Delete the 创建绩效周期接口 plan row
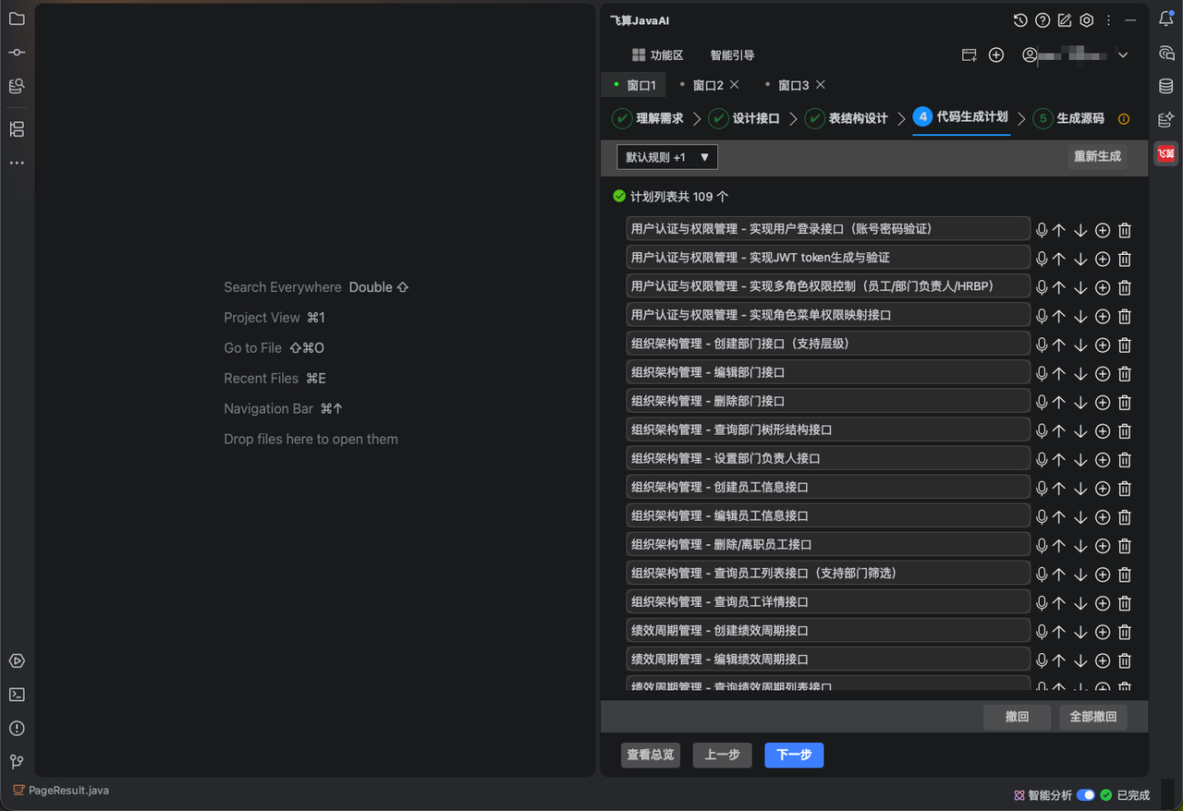This screenshot has width=1183, height=811. (1125, 631)
